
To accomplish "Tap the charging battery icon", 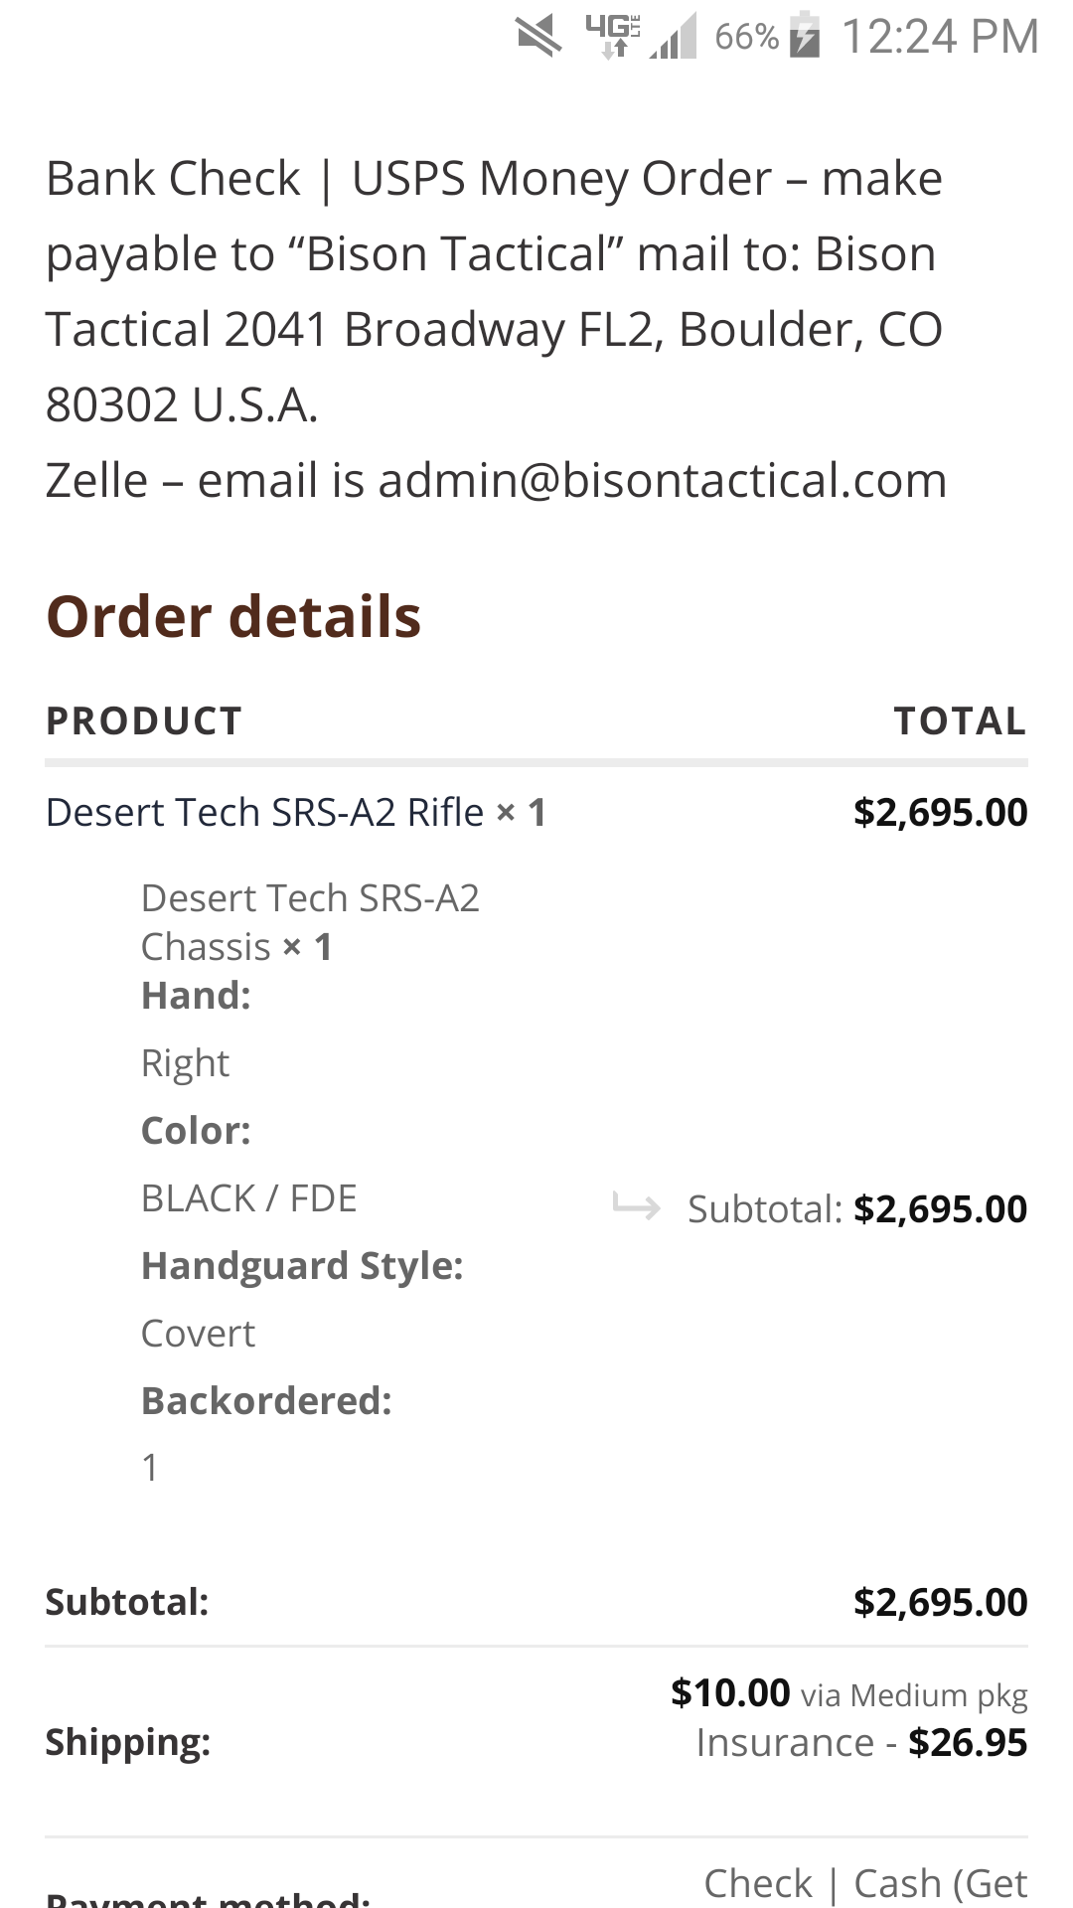I will coord(805,36).
